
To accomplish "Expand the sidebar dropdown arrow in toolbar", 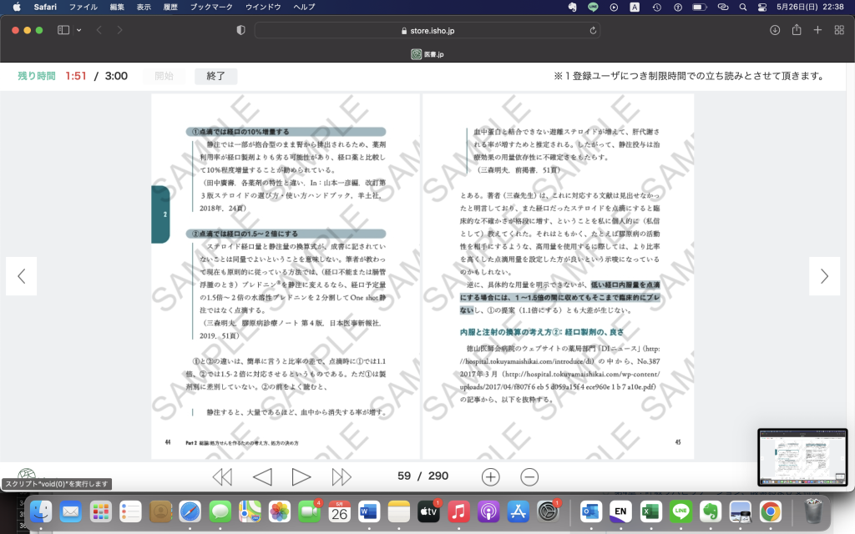I will [79, 30].
